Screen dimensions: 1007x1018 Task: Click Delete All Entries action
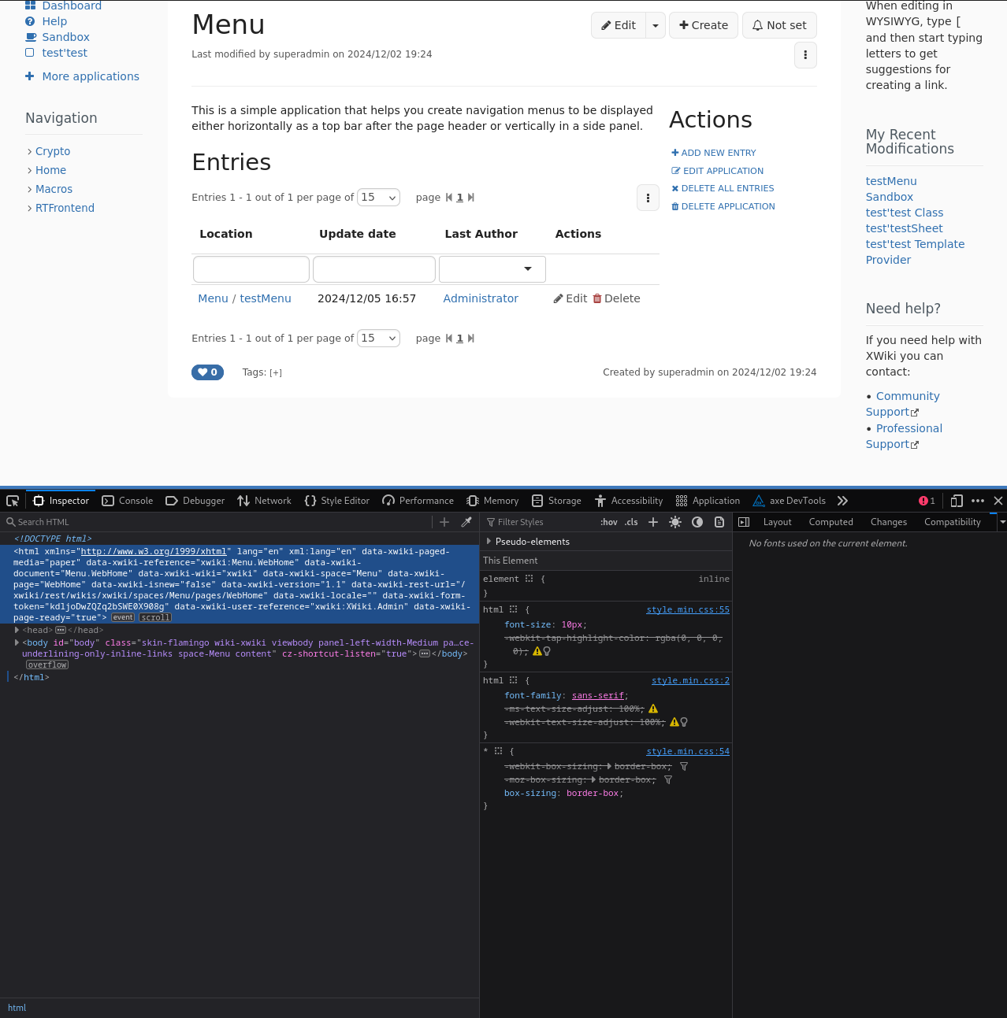point(723,188)
